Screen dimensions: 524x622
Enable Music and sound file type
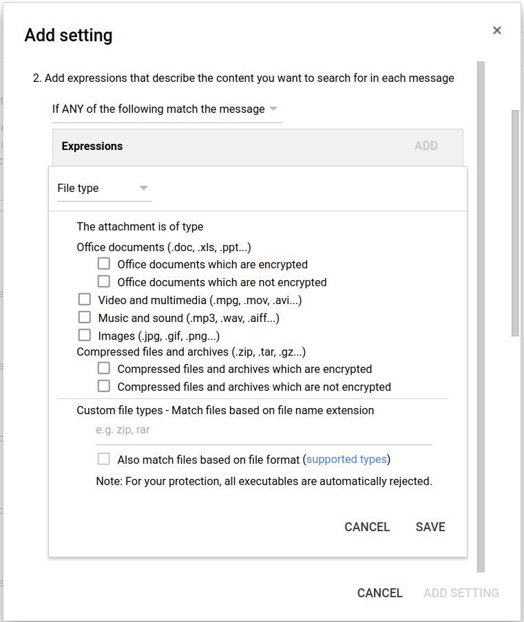click(85, 317)
